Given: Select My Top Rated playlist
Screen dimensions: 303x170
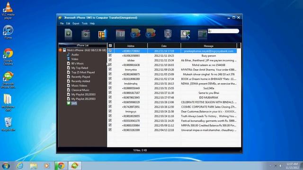Looking at the screenshot, I should (80, 68).
